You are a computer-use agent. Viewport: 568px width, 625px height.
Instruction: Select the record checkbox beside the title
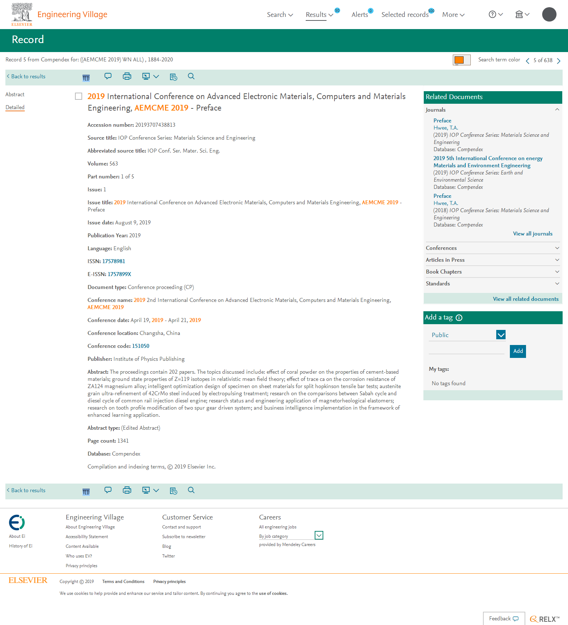pyautogui.click(x=79, y=96)
